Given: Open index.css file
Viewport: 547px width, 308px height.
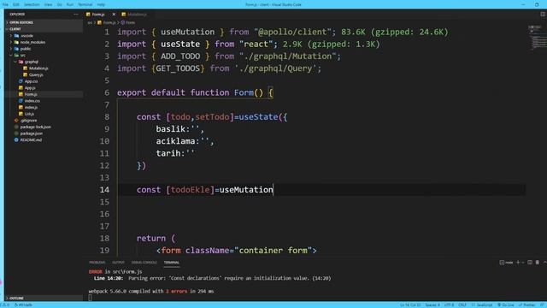Looking at the screenshot, I should [32, 101].
